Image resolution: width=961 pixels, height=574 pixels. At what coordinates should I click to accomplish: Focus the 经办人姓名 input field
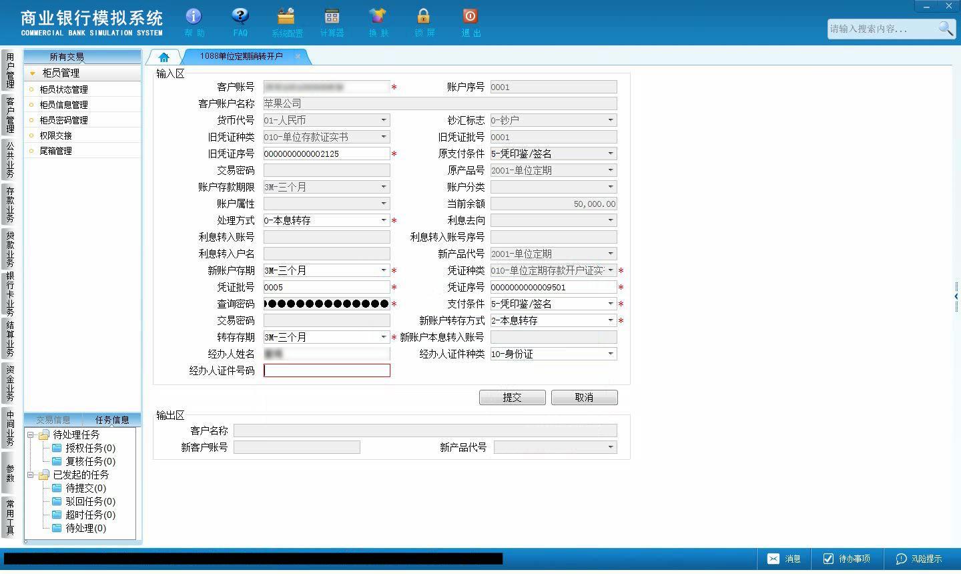[327, 354]
